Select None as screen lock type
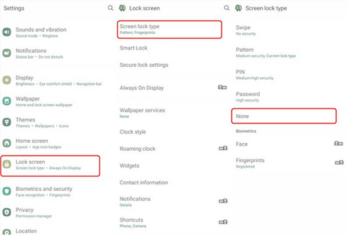The height and width of the screenshot is (236, 348). pos(284,116)
